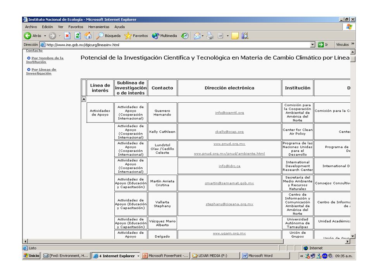Open forward button history dropdown arrow
Image resolution: width=372 pixels, height=279 pixels.
coord(60,36)
